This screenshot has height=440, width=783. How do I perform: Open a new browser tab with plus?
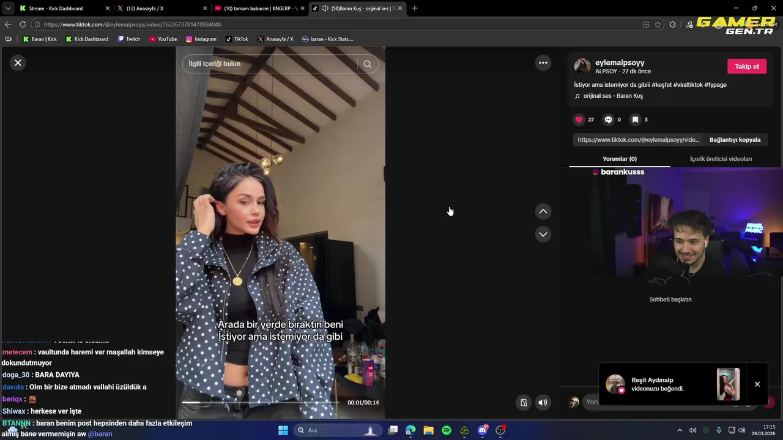tap(415, 8)
